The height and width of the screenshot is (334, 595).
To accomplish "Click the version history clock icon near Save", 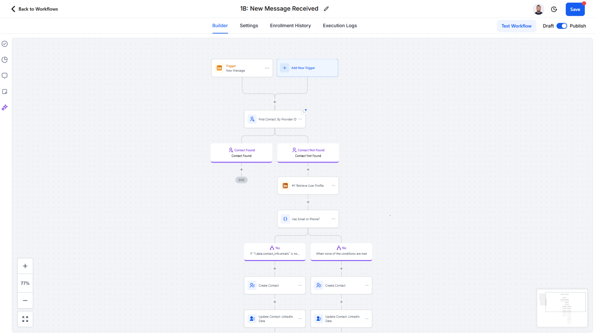I will click(554, 9).
